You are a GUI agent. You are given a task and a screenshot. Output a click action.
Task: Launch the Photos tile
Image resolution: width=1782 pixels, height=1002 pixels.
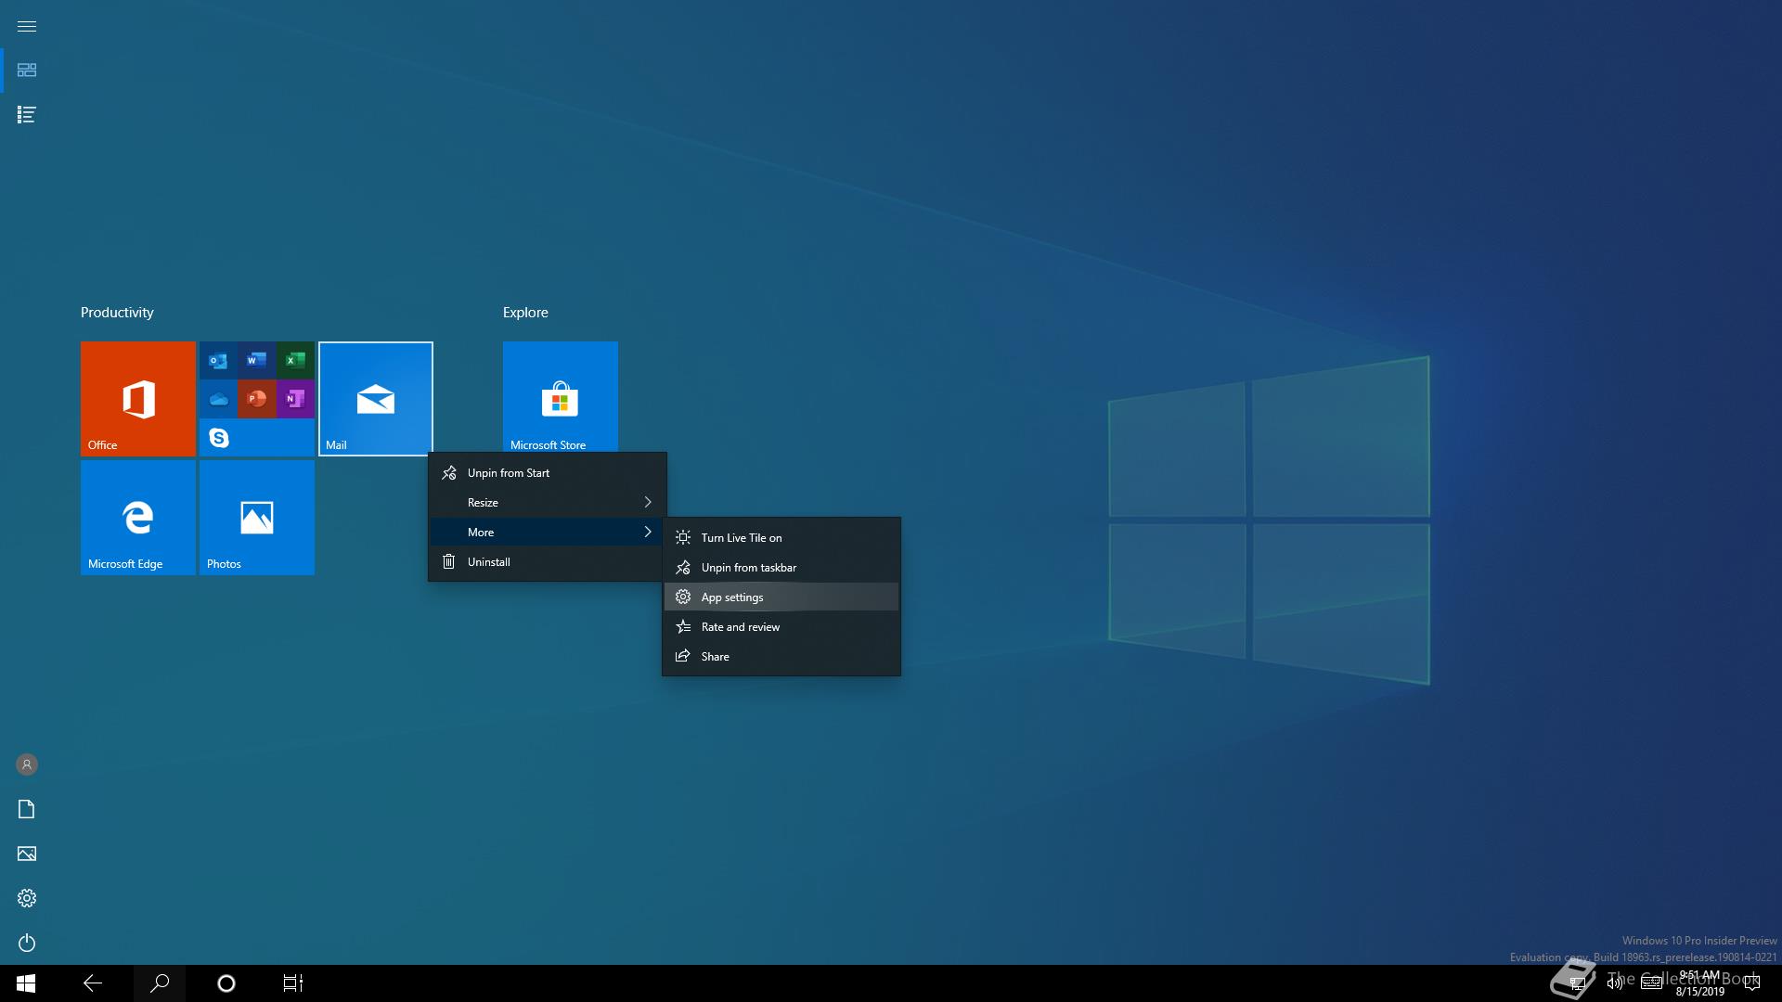click(x=256, y=517)
